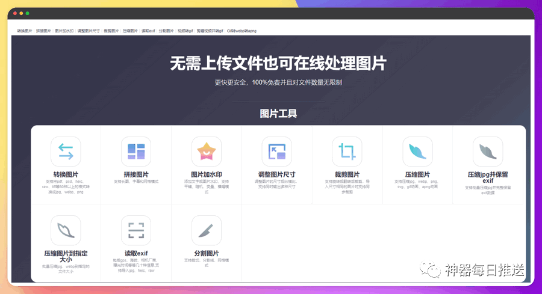Screen dimensions: 542x294
Task: Click the 读取exif card description text
Action: (x=136, y=265)
